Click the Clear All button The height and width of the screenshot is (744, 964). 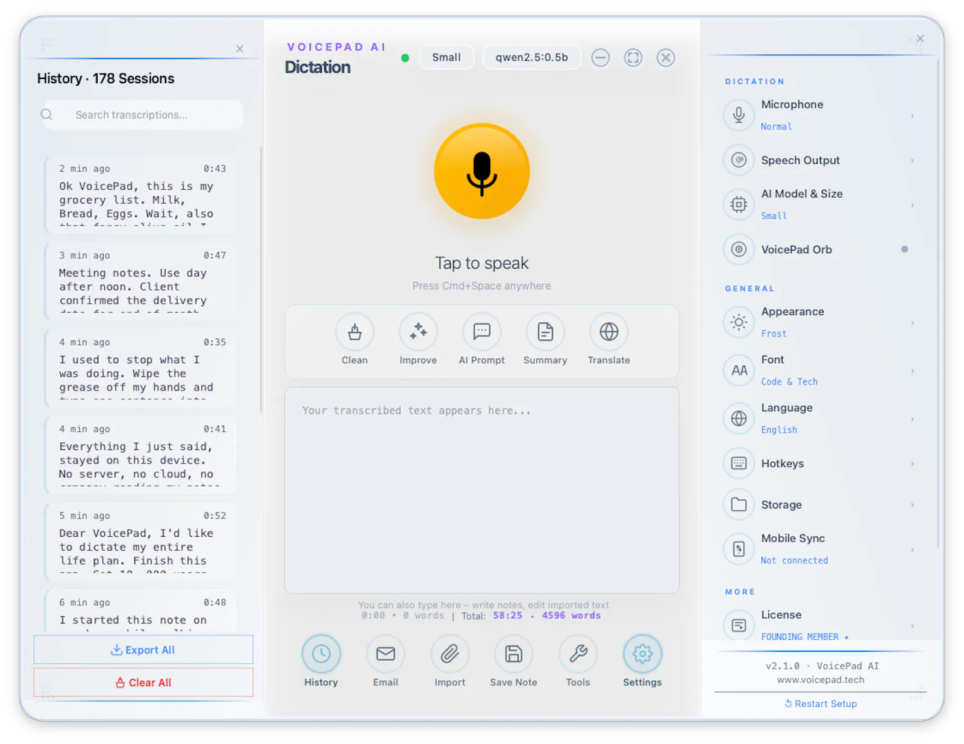pyautogui.click(x=143, y=682)
